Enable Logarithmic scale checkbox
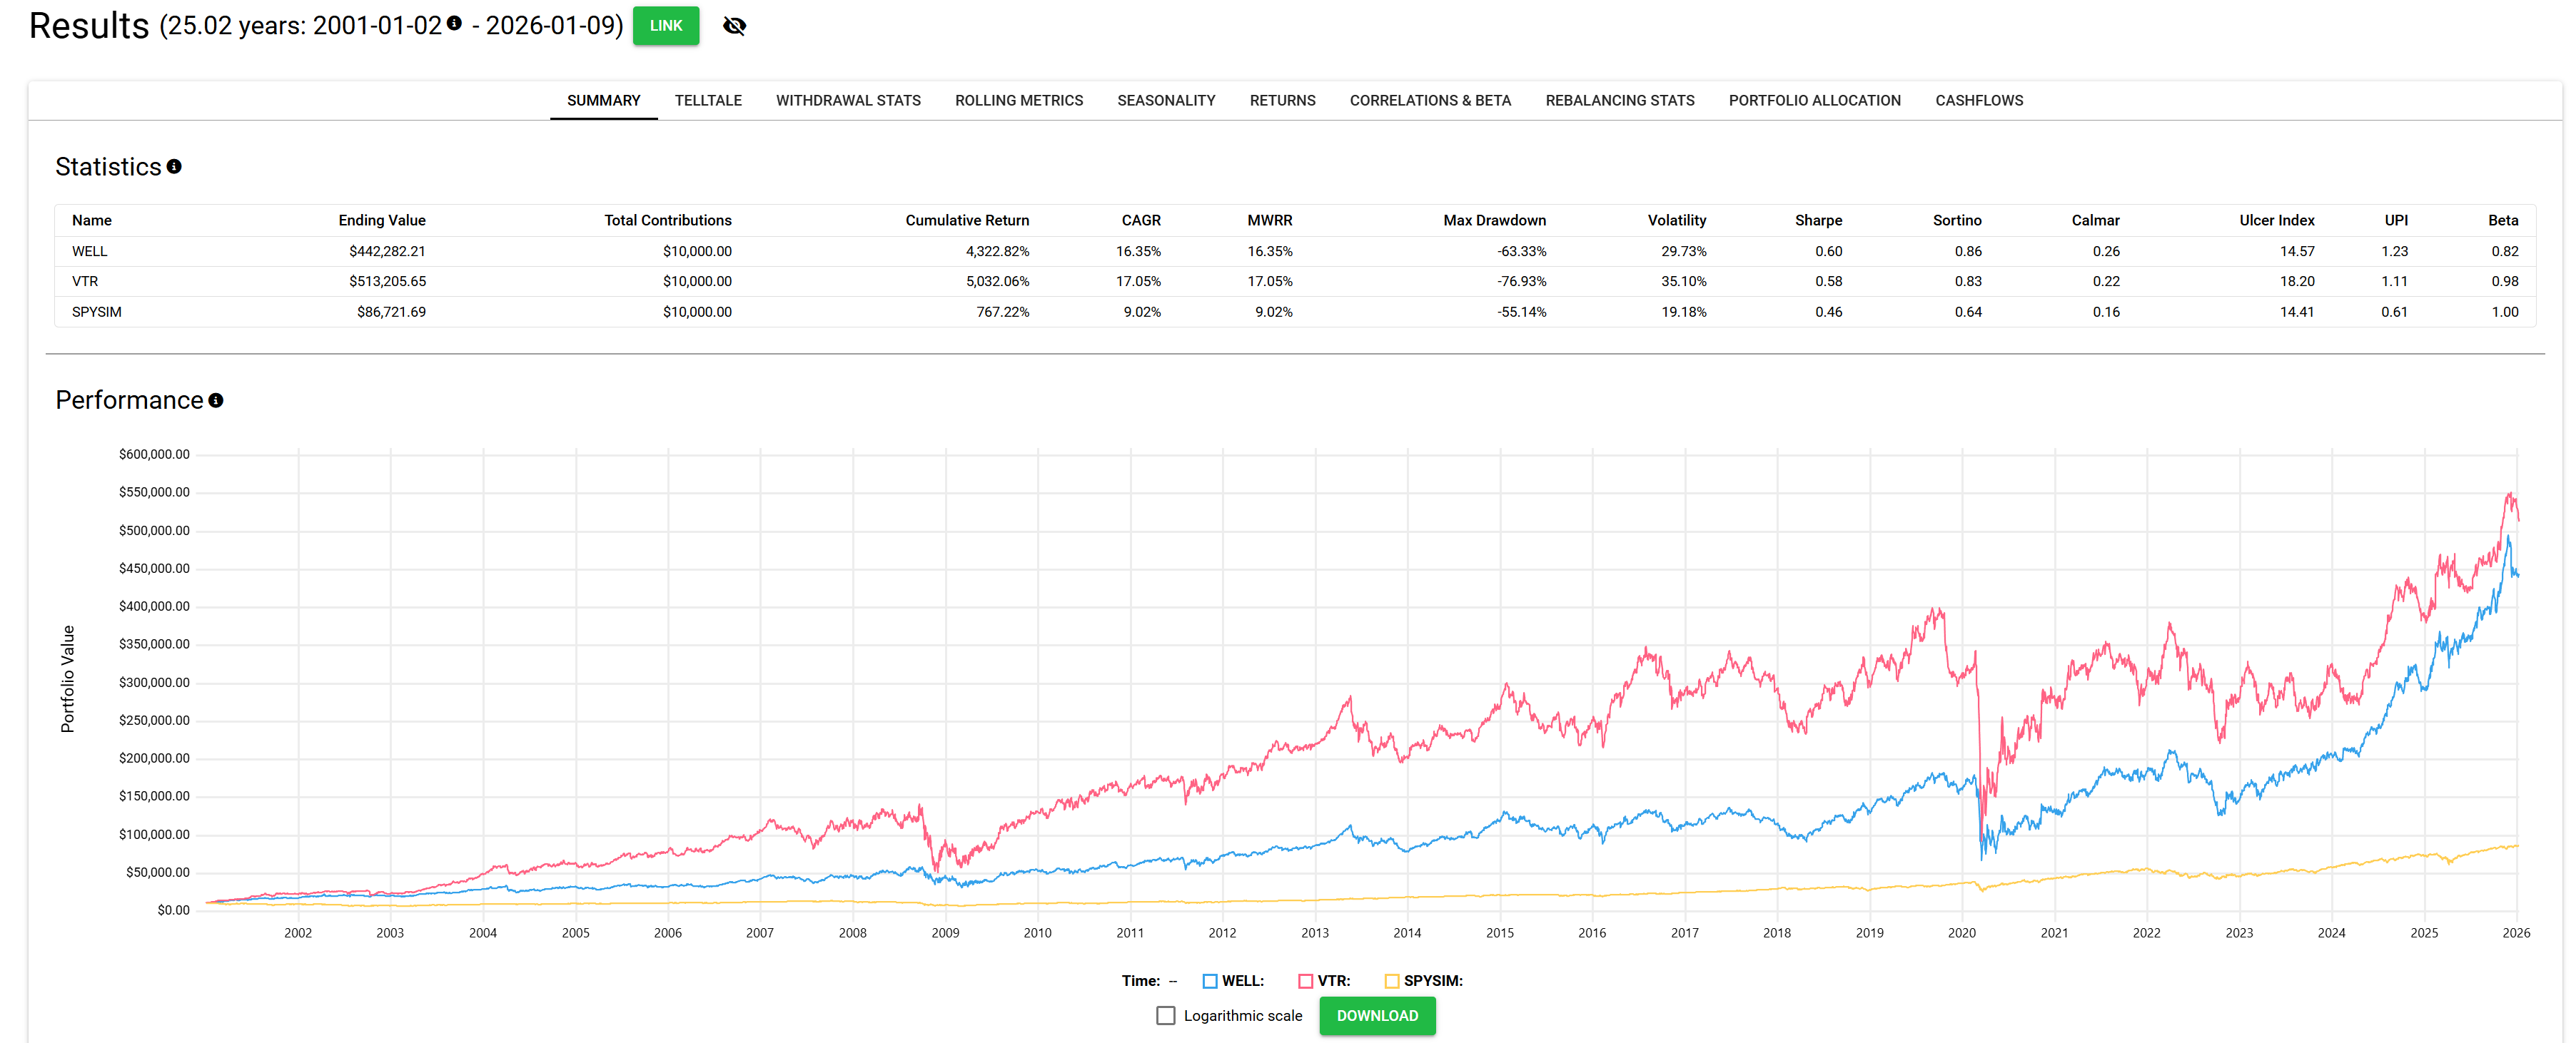 click(1165, 1015)
